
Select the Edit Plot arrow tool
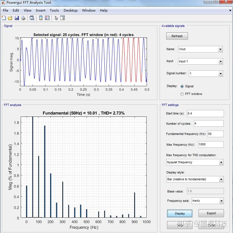point(56,18)
